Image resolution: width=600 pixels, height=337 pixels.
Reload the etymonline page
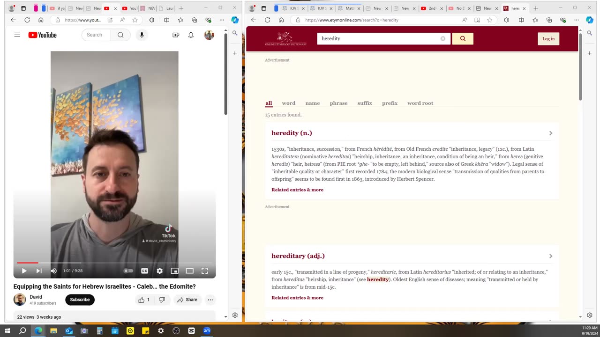tap(267, 20)
